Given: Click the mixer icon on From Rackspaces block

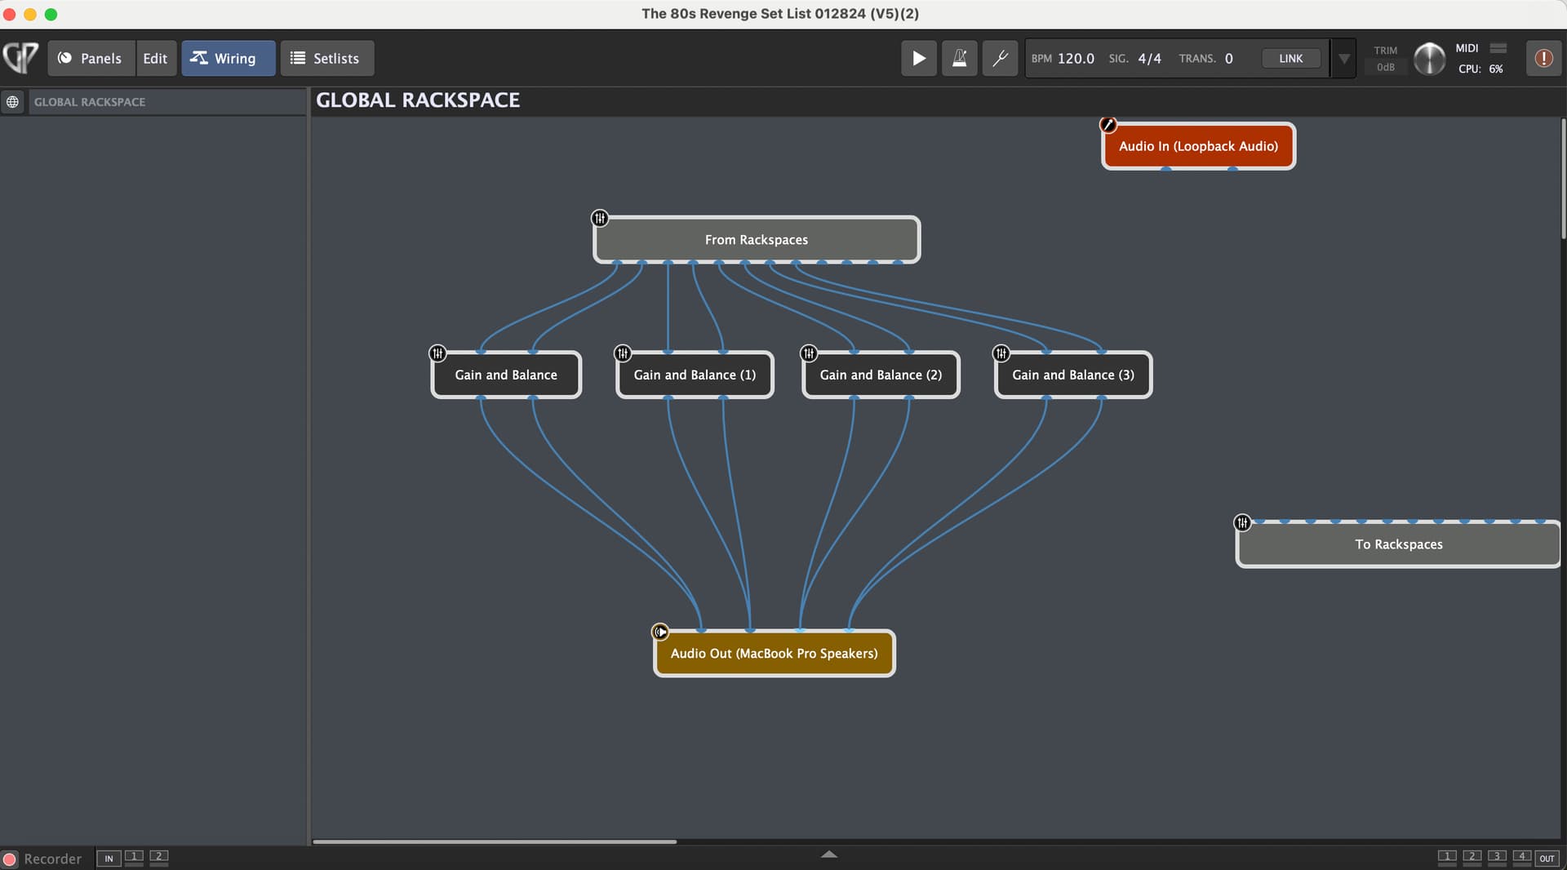Looking at the screenshot, I should tap(600, 218).
